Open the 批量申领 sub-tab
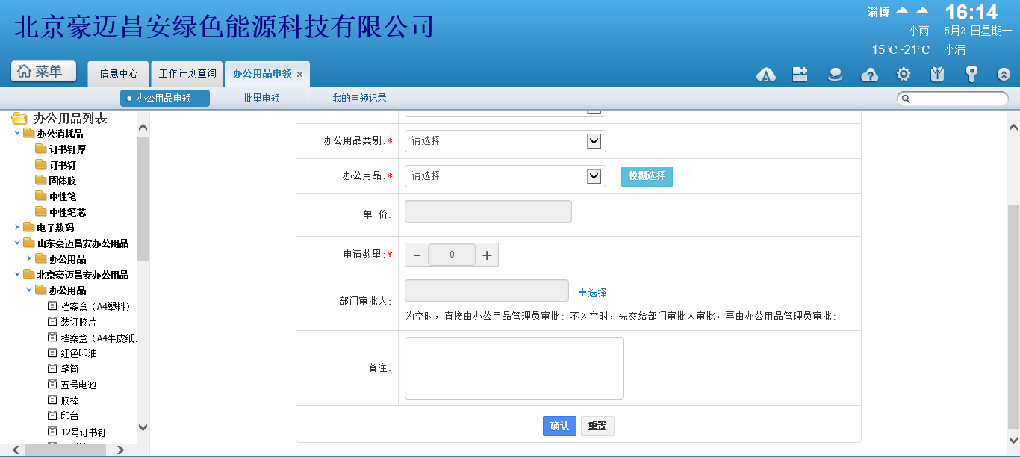This screenshot has width=1020, height=457. (261, 98)
